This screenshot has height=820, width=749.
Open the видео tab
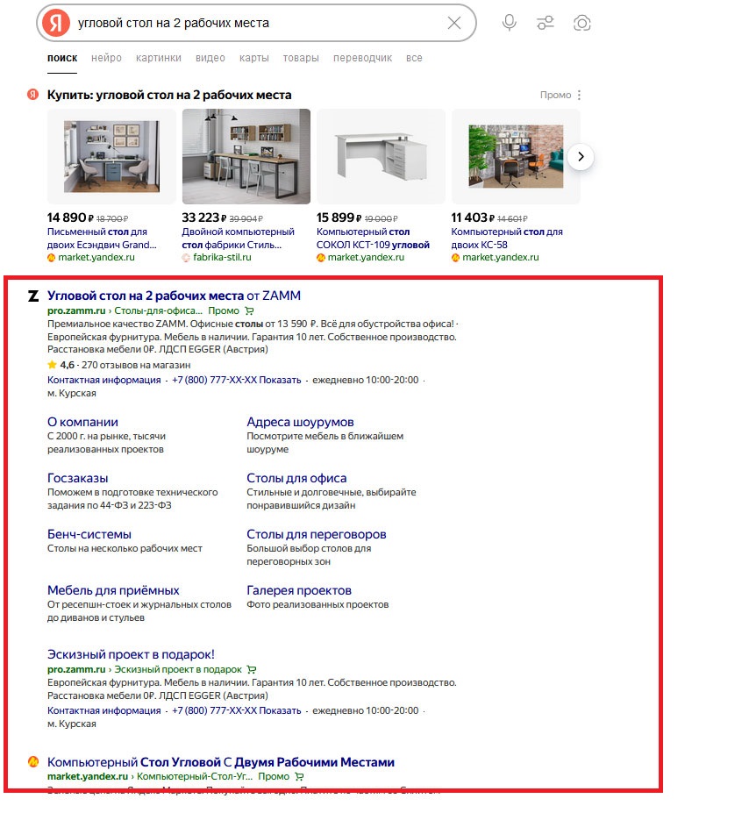pyautogui.click(x=210, y=58)
